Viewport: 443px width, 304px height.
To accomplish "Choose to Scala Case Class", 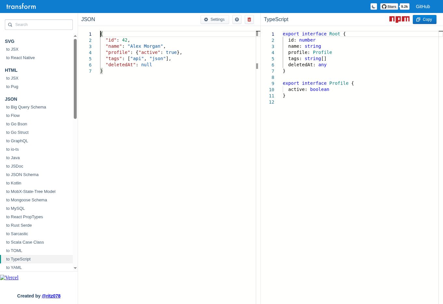I will tap(36, 242).
